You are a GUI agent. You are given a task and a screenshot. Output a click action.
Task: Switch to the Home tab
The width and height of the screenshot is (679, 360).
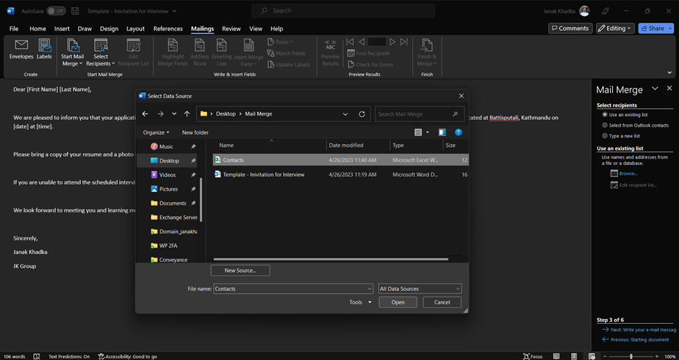click(x=38, y=29)
